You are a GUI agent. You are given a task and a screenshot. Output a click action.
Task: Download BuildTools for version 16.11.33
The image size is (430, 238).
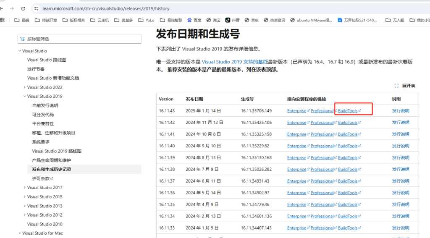(x=348, y=228)
